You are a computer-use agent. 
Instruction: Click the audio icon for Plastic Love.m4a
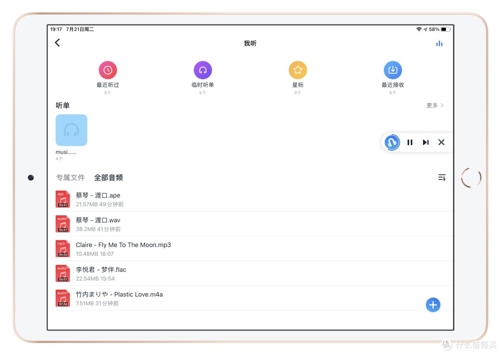[63, 298]
